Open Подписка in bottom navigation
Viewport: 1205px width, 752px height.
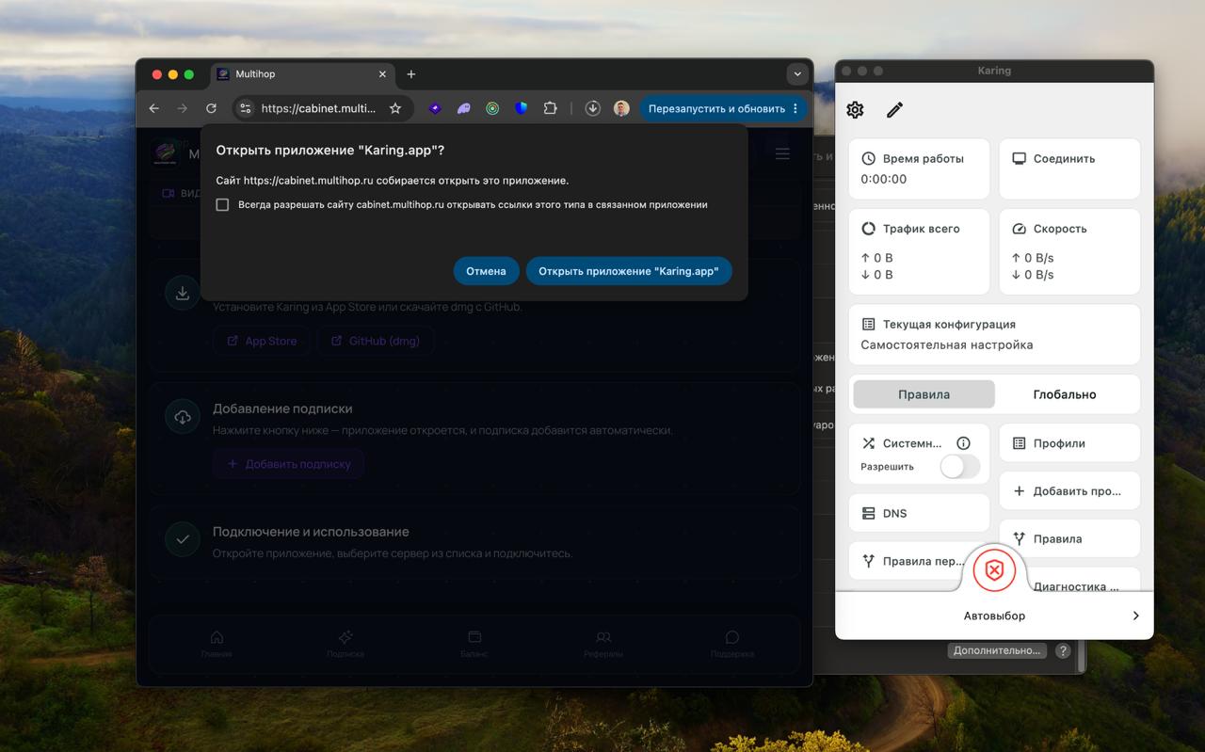[345, 644]
